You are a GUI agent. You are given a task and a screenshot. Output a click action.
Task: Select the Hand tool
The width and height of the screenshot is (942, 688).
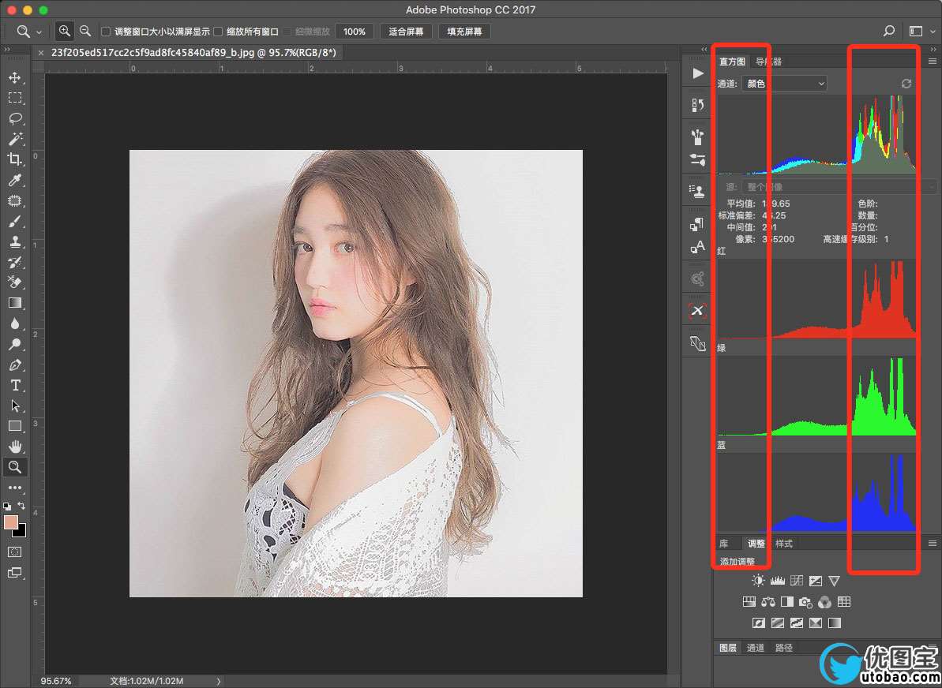coord(15,446)
